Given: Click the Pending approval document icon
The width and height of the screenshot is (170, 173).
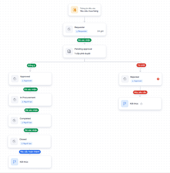Looking at the screenshot, I should coord(69,51).
